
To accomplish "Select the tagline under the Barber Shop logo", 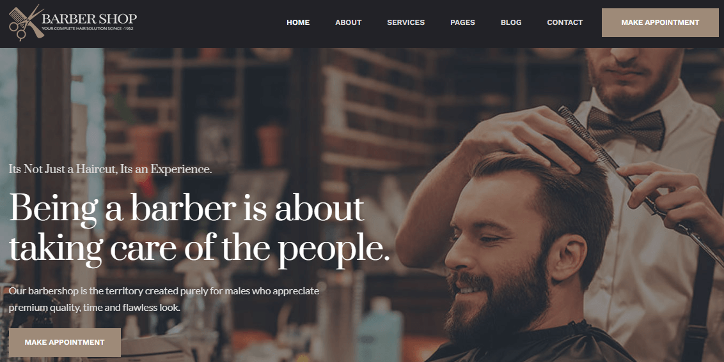I will pos(87,29).
